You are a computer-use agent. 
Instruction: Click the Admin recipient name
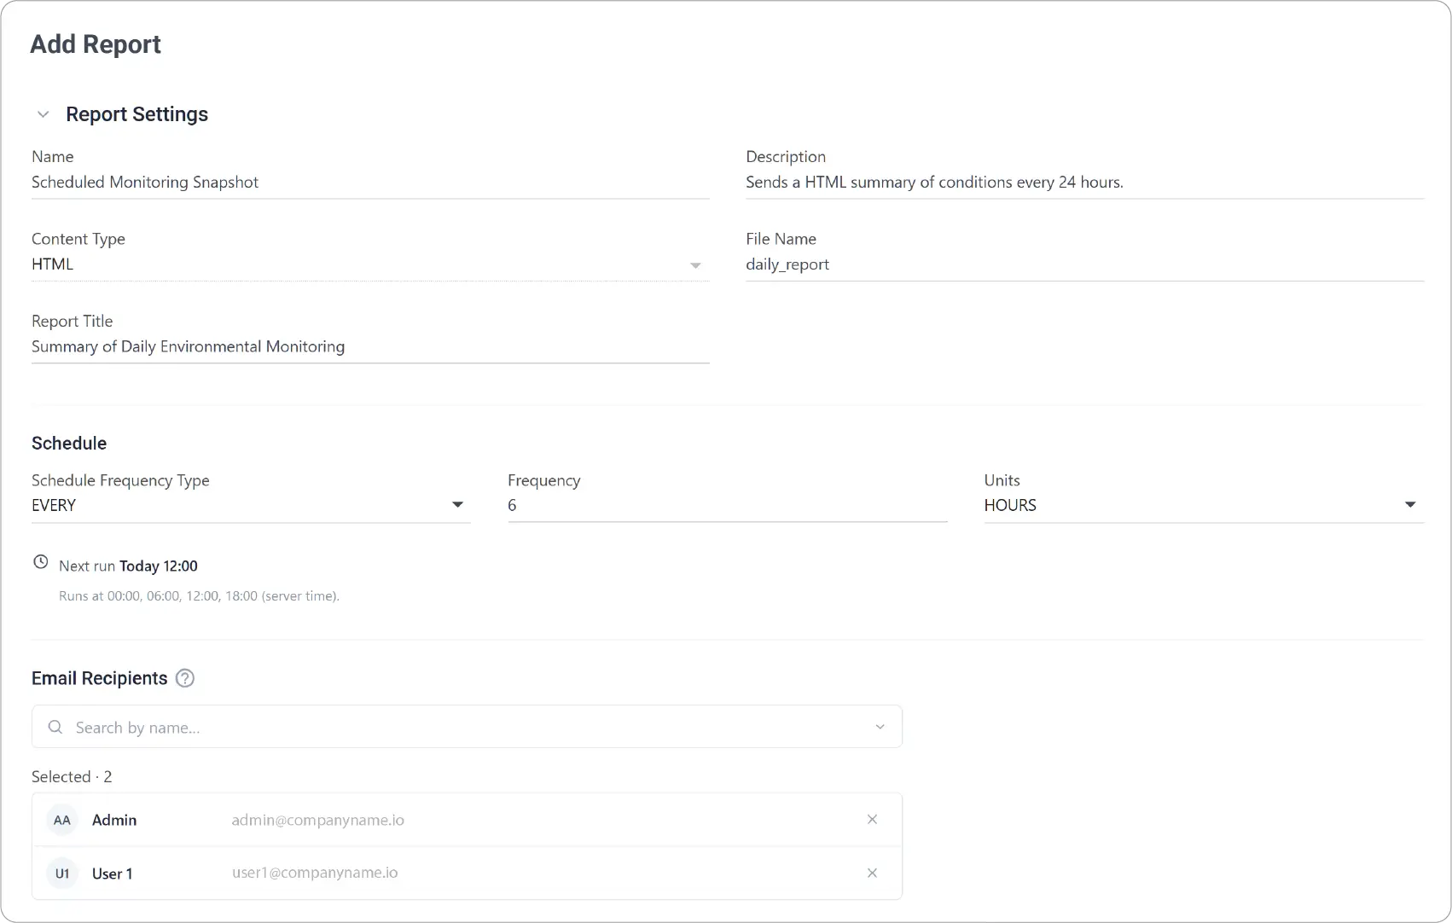pyautogui.click(x=114, y=820)
